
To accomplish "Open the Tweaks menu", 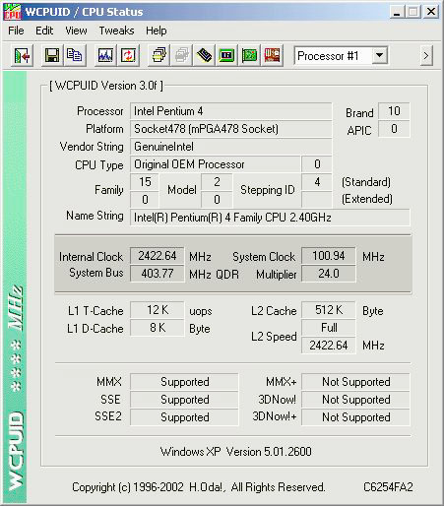I will tap(116, 31).
